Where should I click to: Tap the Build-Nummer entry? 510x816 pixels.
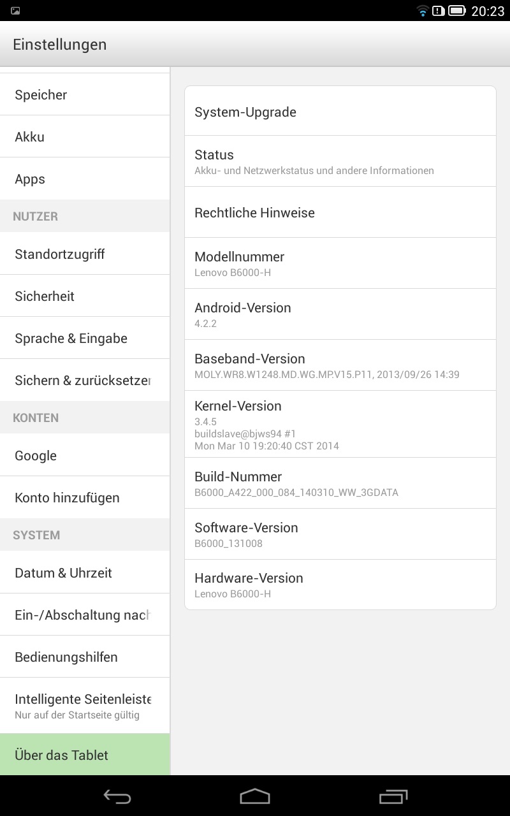340,483
